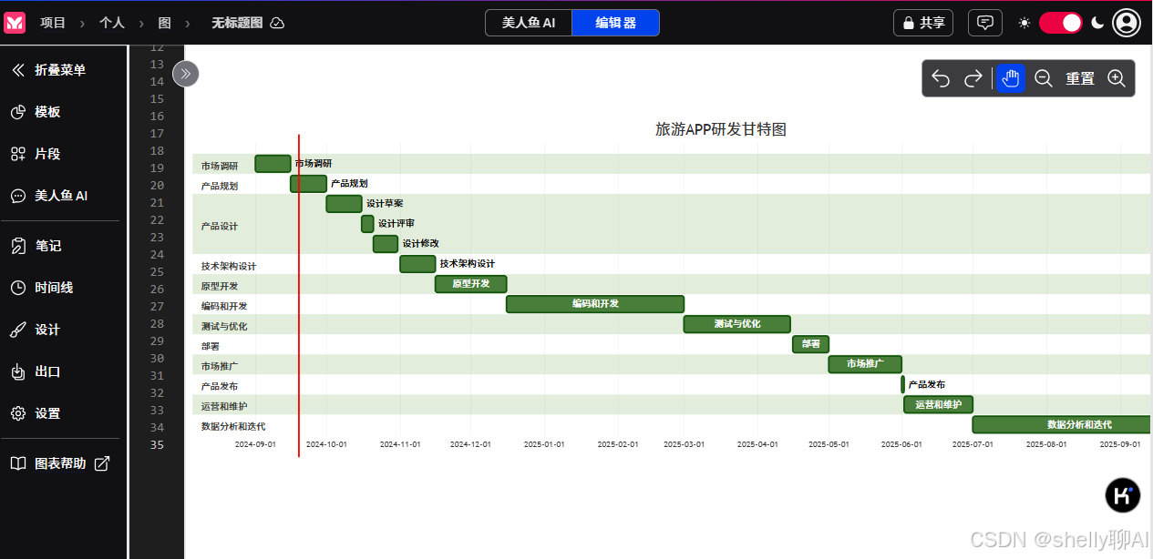Image resolution: width=1153 pixels, height=559 pixels.
Task: Click the 产品发布 milestone marker
Action: [903, 384]
